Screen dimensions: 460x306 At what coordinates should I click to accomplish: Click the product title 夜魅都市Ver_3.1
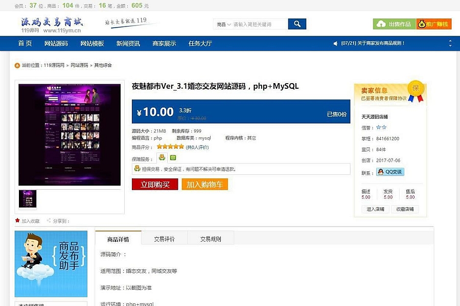(215, 86)
